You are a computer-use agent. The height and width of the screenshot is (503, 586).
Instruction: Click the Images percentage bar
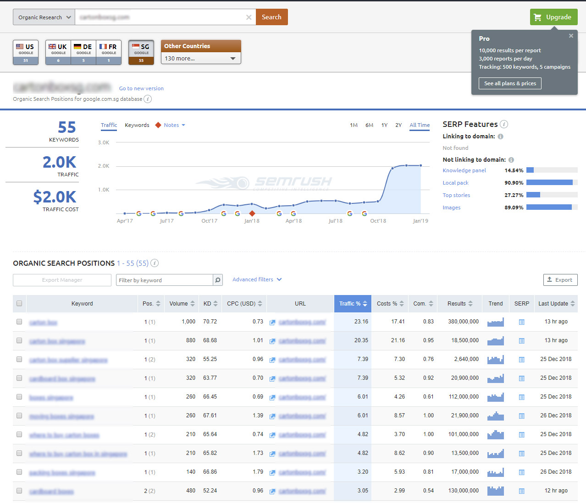pyautogui.click(x=552, y=207)
